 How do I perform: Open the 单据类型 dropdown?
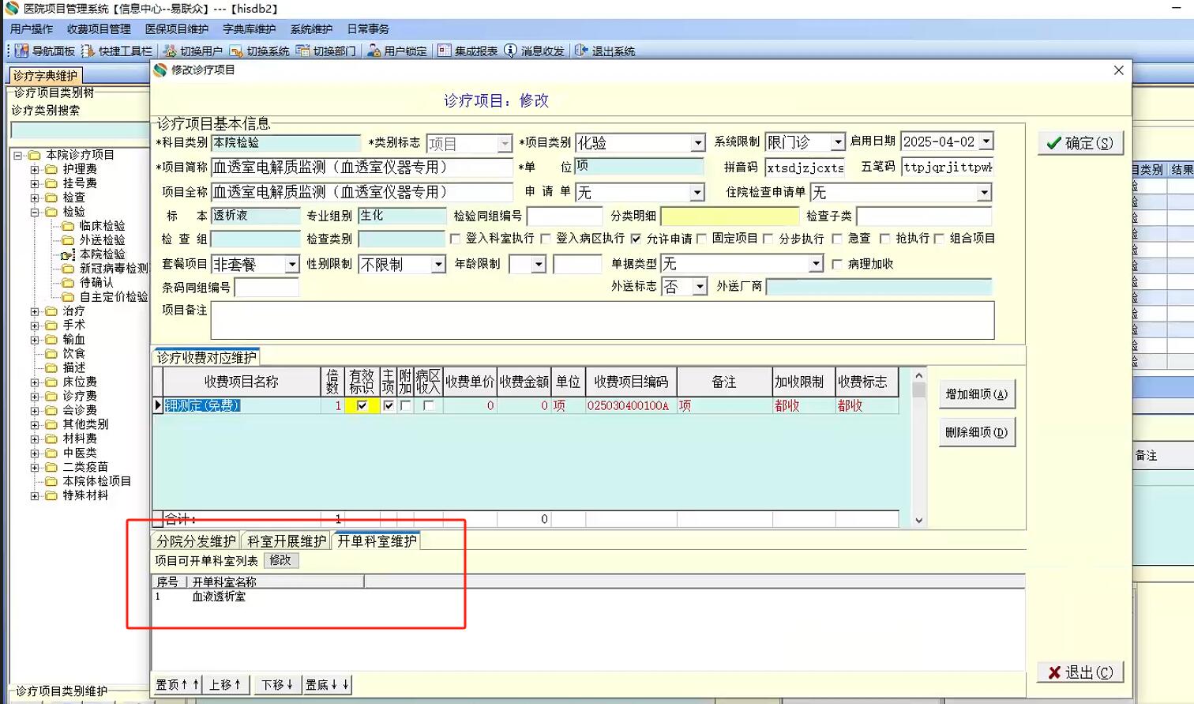817,264
